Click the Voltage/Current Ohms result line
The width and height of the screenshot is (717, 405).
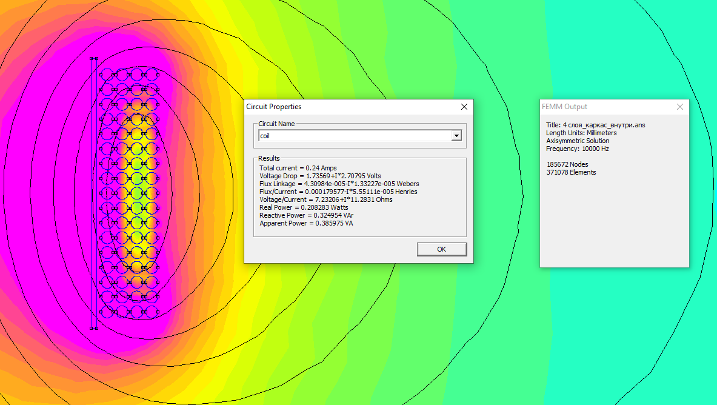326,199
